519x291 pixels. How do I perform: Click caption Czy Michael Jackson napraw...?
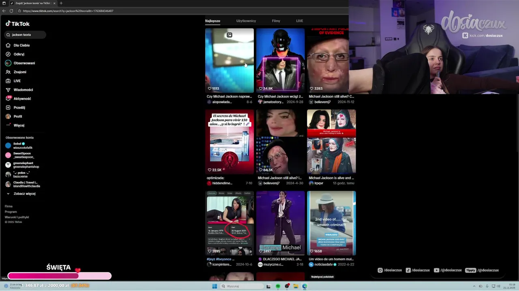point(229,97)
